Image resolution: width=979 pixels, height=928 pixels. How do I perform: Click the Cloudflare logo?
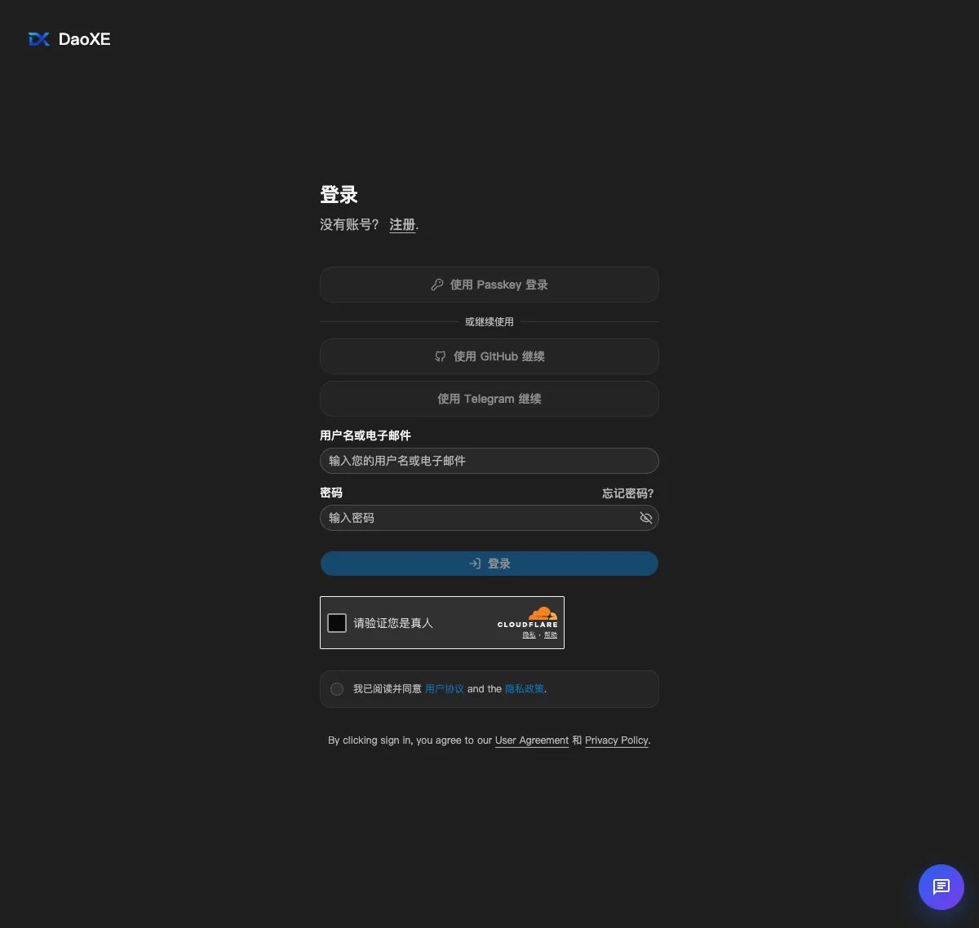528,617
